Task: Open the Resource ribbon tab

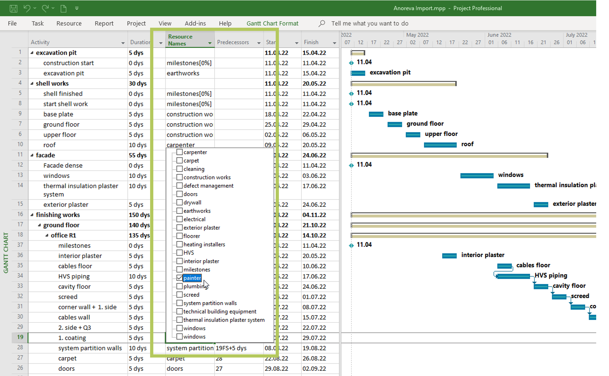Action: pyautogui.click(x=69, y=23)
